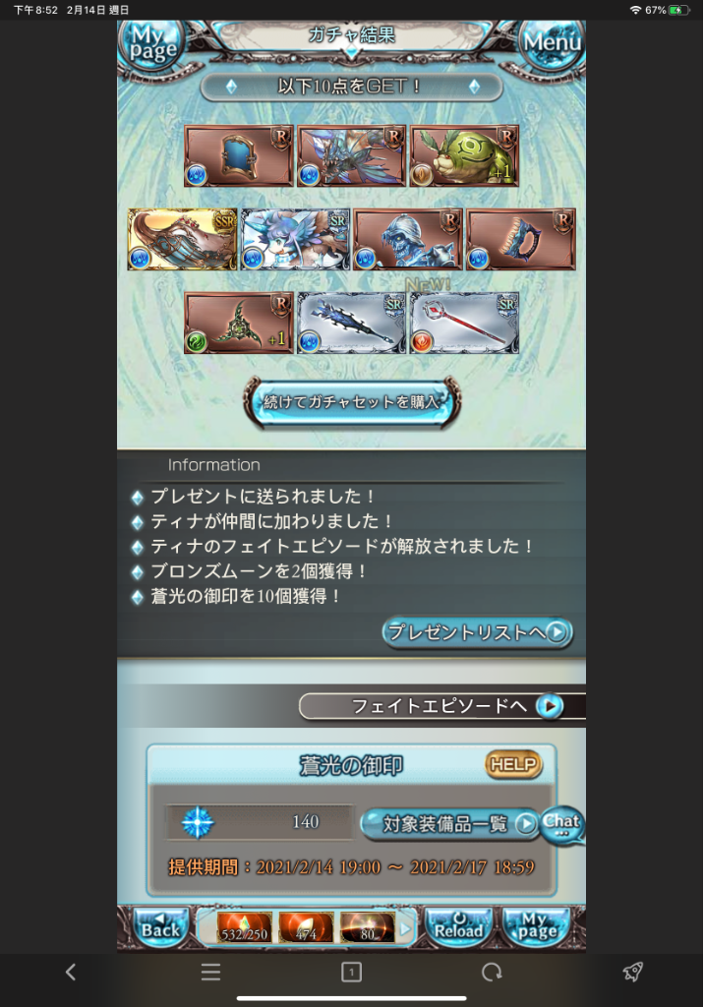Open フェイトエピソードへ link

click(441, 706)
